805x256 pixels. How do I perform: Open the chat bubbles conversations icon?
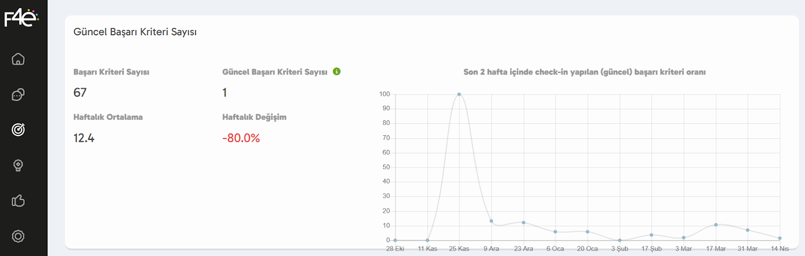click(18, 95)
